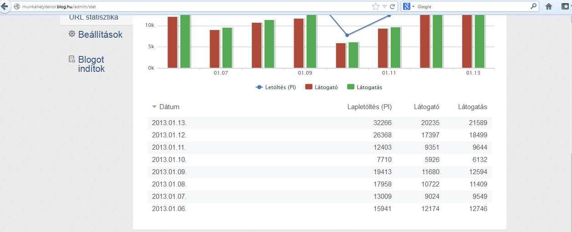The image size is (572, 232).
Task: Click the bookmark star in address bar
Action: 375,7
